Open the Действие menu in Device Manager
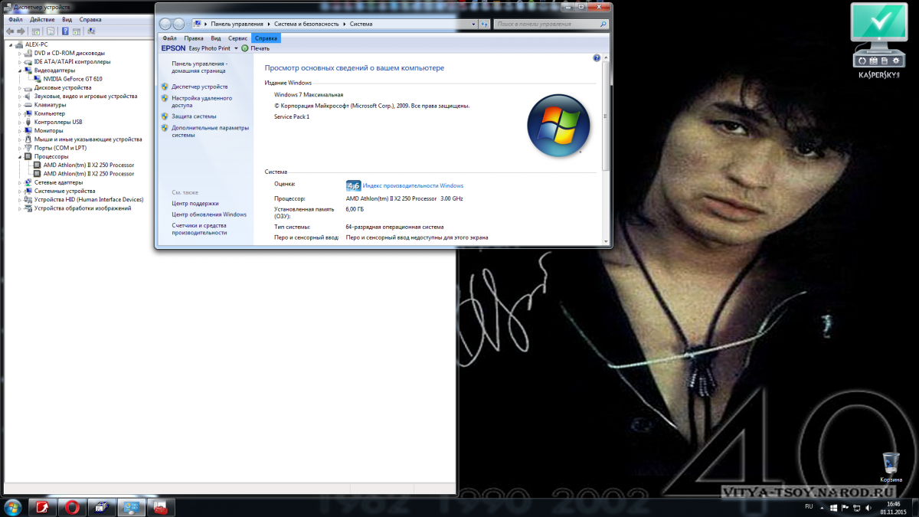 click(42, 19)
